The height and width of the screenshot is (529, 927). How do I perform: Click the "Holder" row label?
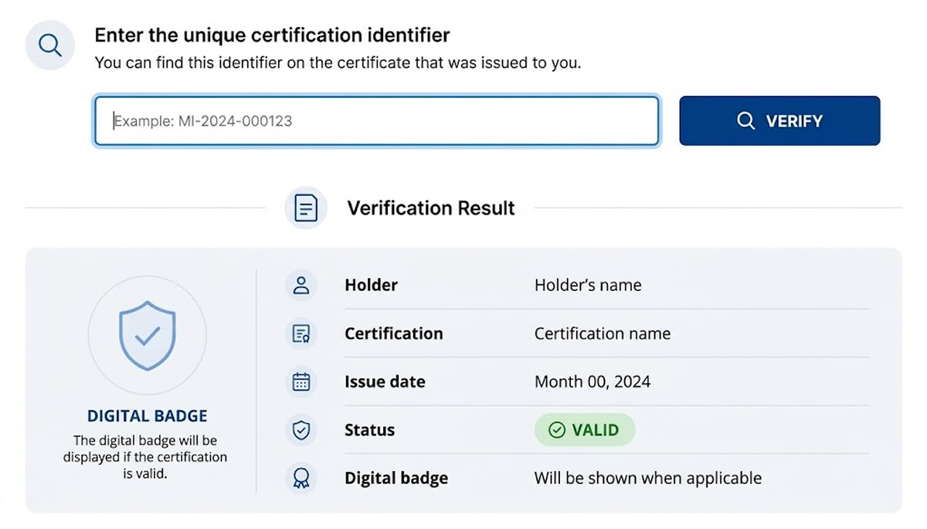[372, 285]
